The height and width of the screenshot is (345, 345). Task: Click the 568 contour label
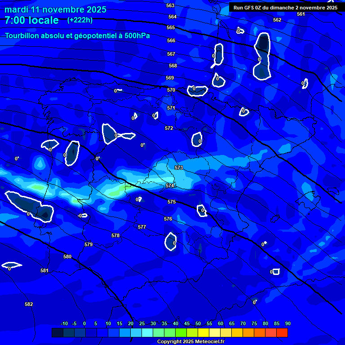tap(173, 66)
